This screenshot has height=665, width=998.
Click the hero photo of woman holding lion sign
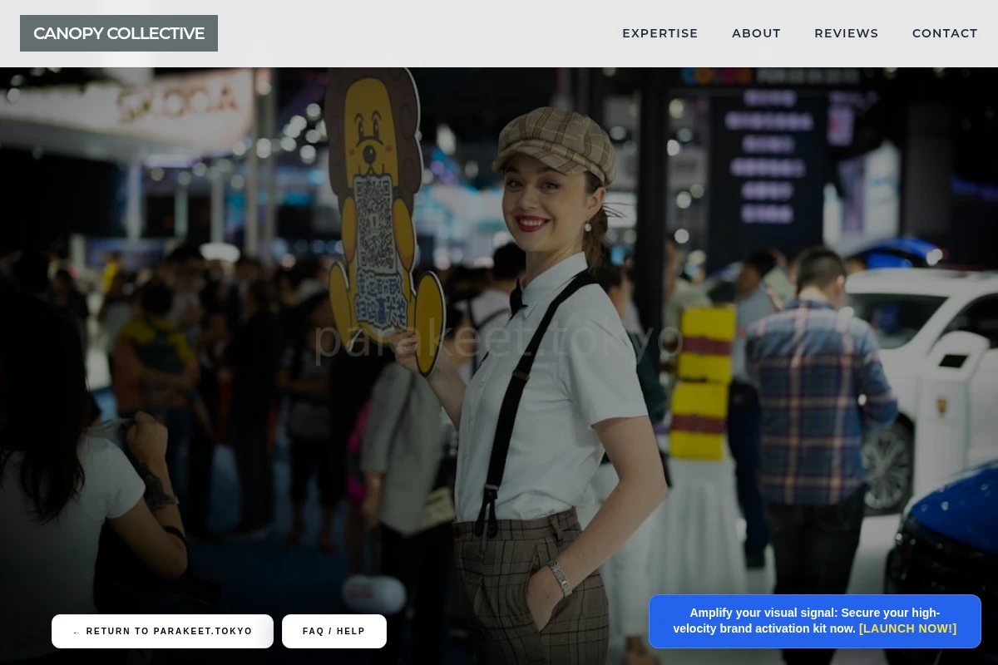tap(499, 366)
